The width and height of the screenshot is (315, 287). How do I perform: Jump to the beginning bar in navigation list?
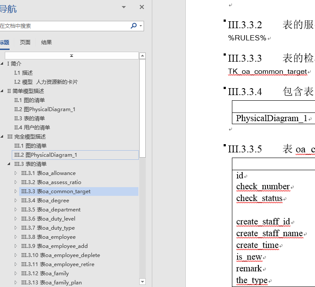71,56
